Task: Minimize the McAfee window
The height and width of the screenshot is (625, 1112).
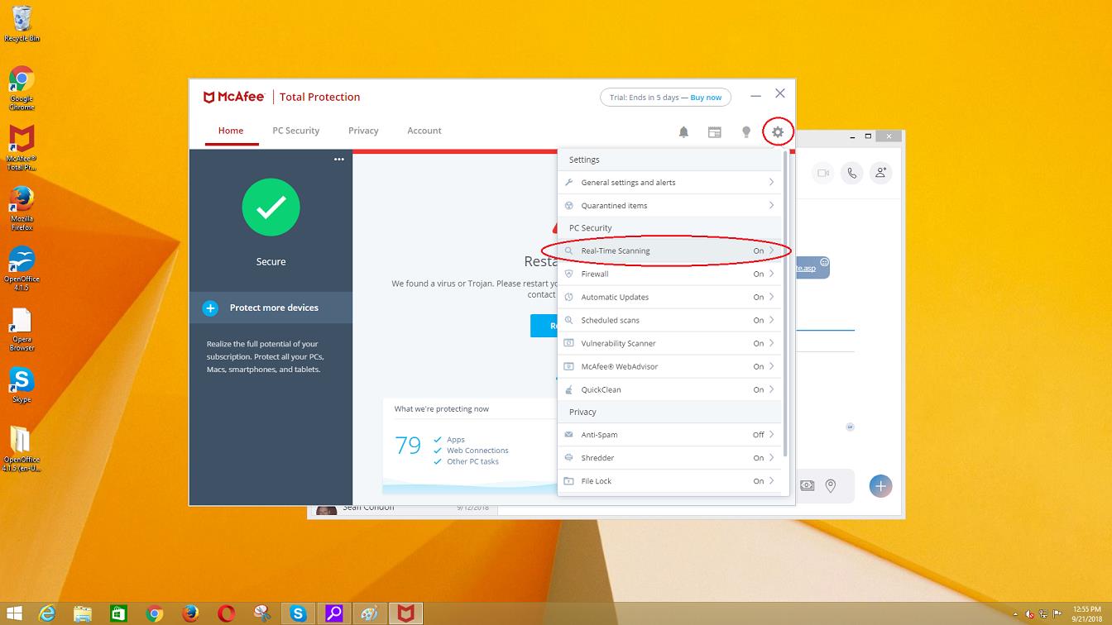Action: pyautogui.click(x=755, y=96)
